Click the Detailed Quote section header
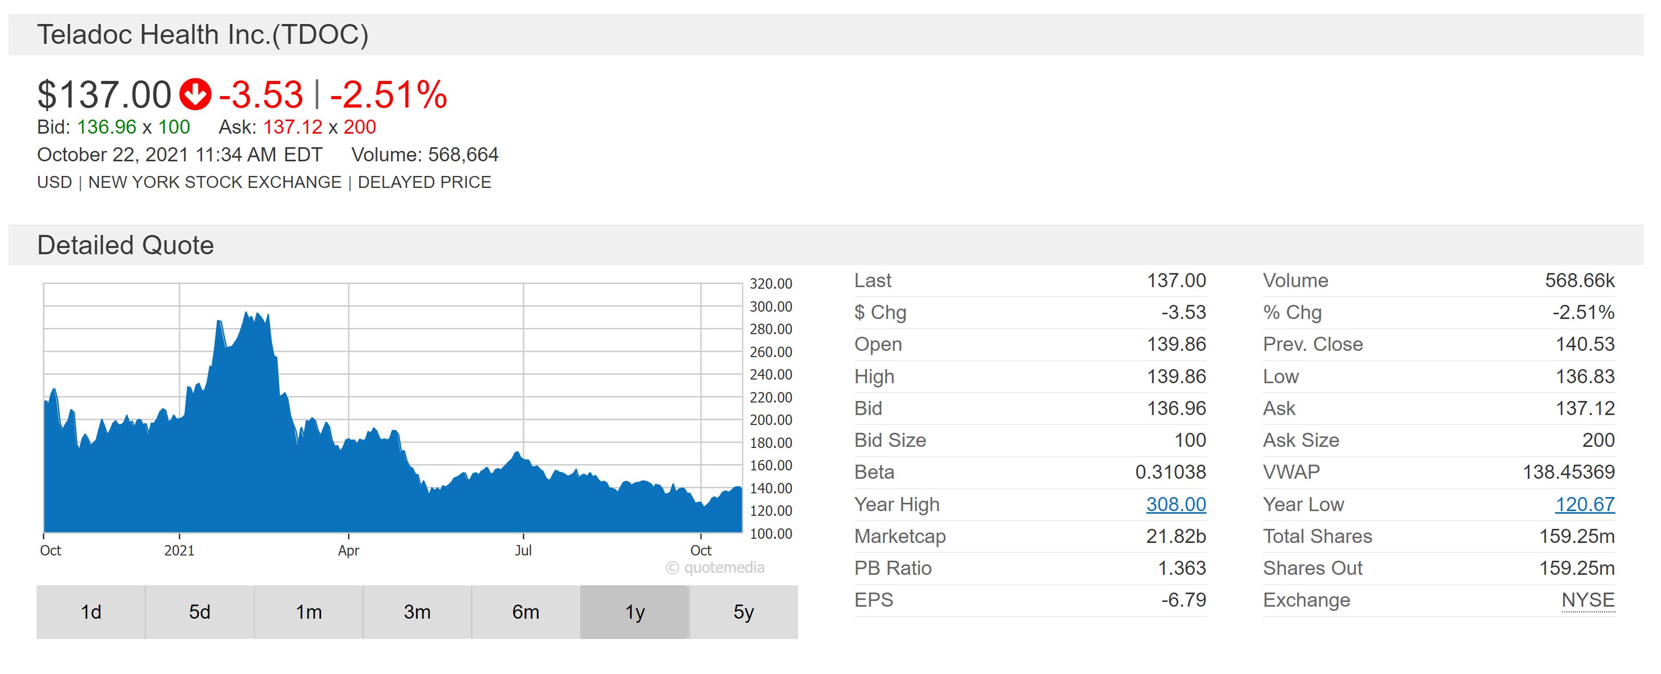Image resolution: width=1661 pixels, height=674 pixels. (x=125, y=245)
